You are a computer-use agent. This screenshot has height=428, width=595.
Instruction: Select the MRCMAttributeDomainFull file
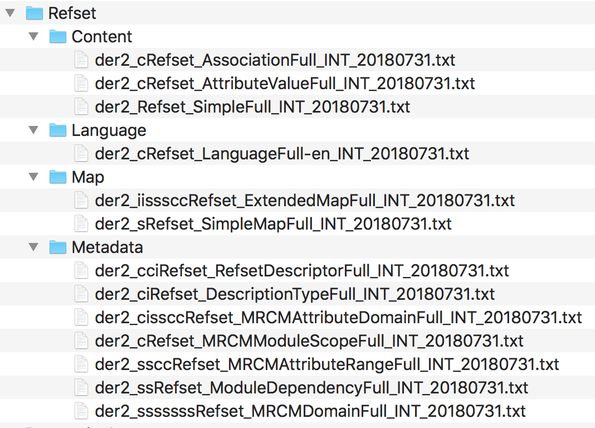(x=339, y=318)
